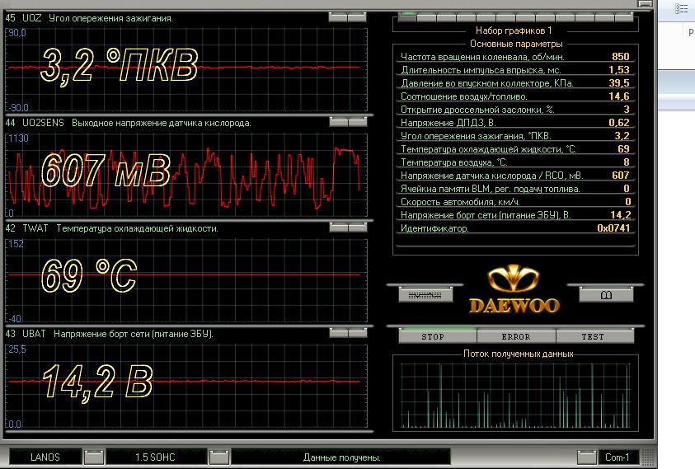This screenshot has height=469, width=695.
Task: Open selector button beside 1.5 SOHC
Action: point(218,456)
